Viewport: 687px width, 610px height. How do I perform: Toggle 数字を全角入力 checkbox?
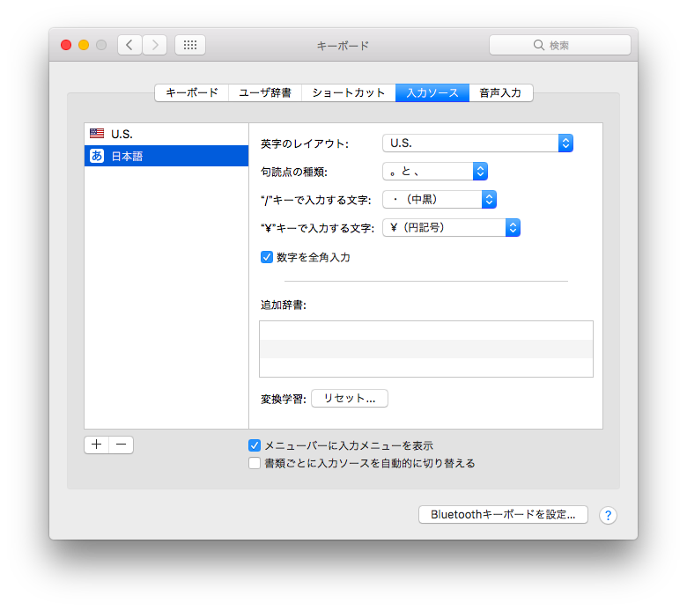[267, 257]
